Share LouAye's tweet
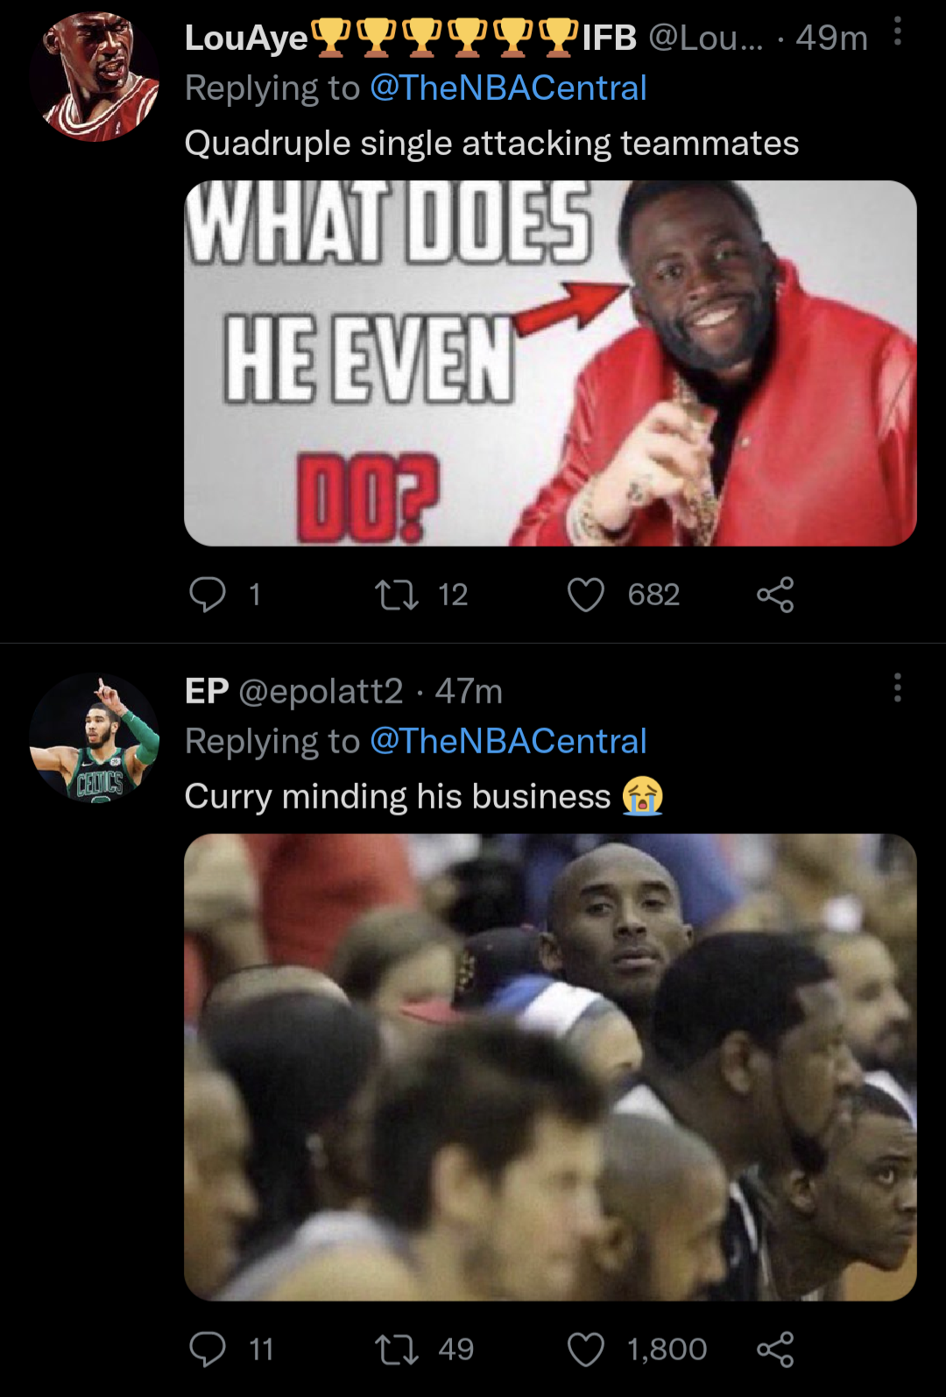 [775, 595]
